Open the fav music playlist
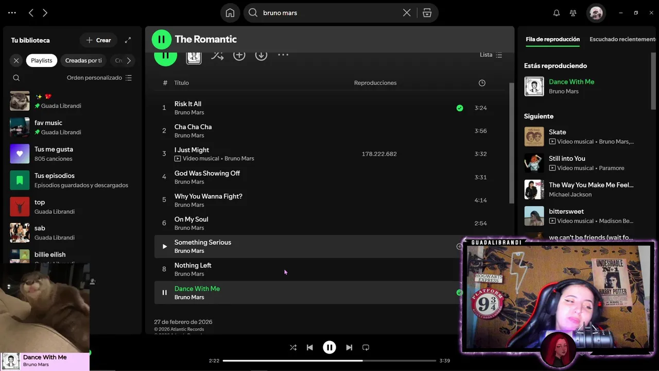Image resolution: width=659 pixels, height=371 pixels. tap(72, 127)
